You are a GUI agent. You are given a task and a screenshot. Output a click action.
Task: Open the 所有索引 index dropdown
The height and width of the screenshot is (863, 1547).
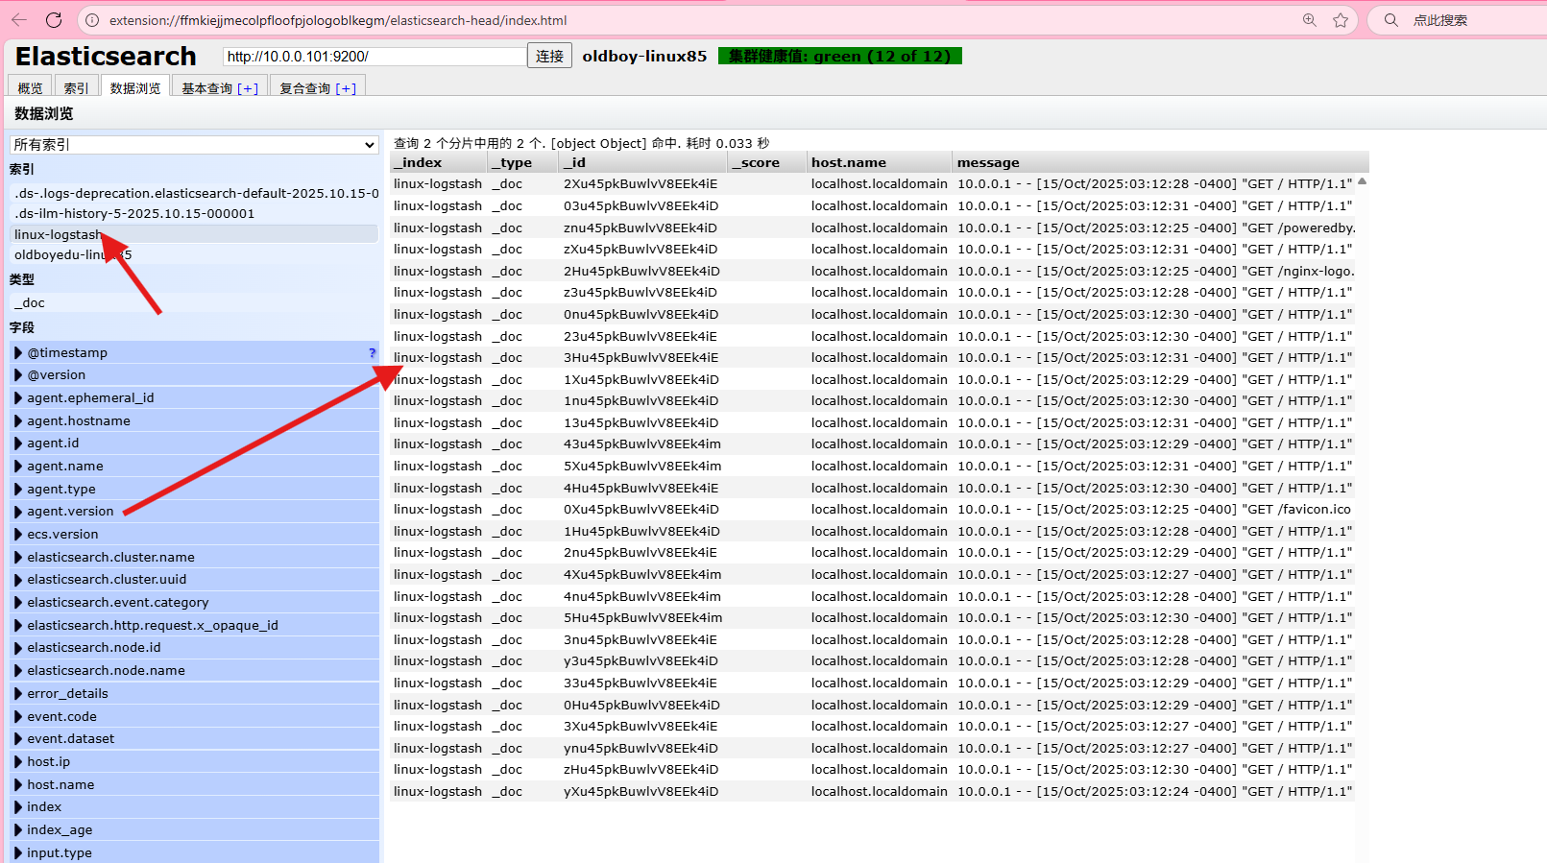[194, 145]
